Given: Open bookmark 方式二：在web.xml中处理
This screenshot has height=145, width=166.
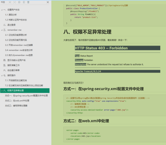Looking at the screenshot, I should tap(17, 101).
